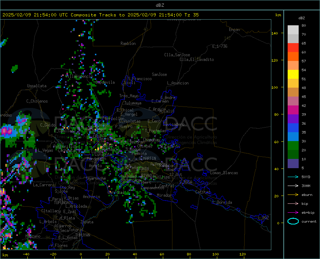The height and width of the screenshot is (259, 320).
Task: Click the Composite Tracks timestamp header text
Action: (100, 15)
